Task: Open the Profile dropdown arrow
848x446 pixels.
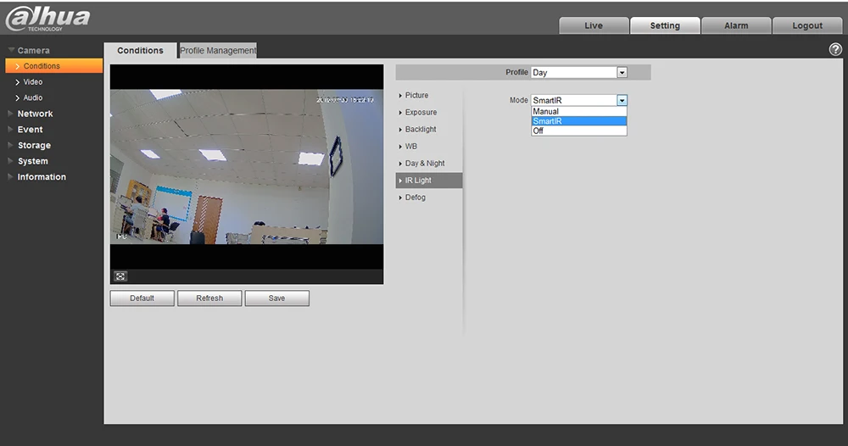Action: 622,72
